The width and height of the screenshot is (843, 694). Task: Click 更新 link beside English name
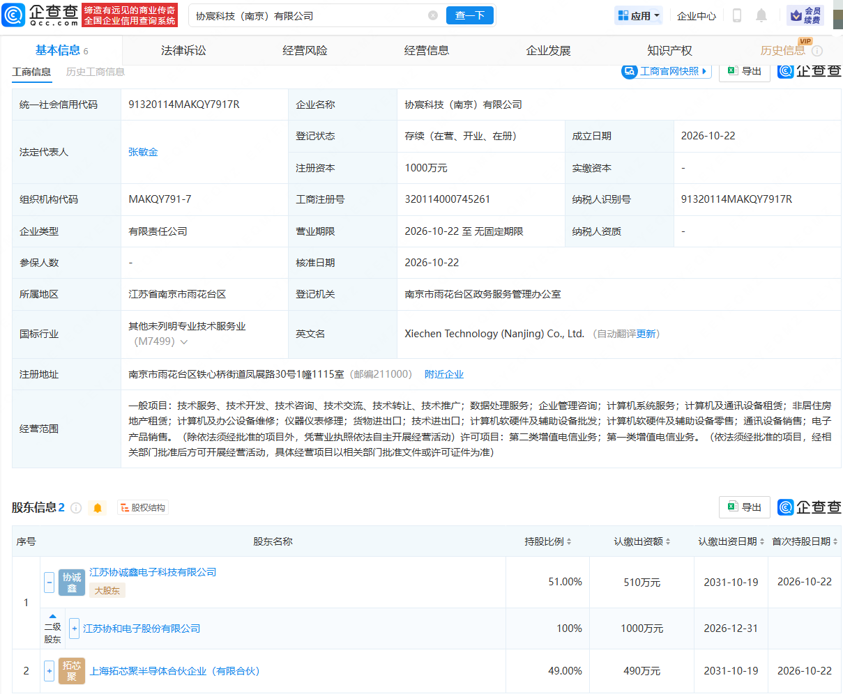pos(646,334)
